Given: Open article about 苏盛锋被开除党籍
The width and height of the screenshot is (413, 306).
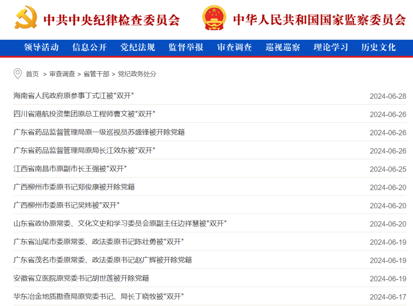Looking at the screenshot, I should (x=99, y=132).
